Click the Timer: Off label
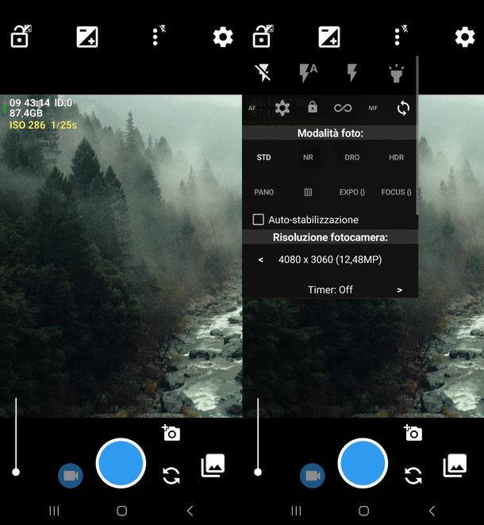This screenshot has height=525, width=484. click(x=330, y=290)
